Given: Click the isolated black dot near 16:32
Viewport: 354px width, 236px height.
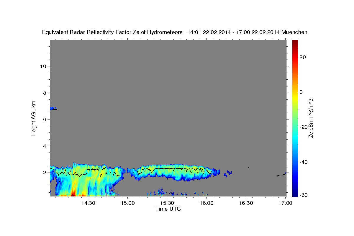Looking at the screenshot, I should coord(249,168).
